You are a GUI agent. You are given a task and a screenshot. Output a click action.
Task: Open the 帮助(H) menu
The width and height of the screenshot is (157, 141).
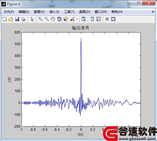tap(117, 12)
